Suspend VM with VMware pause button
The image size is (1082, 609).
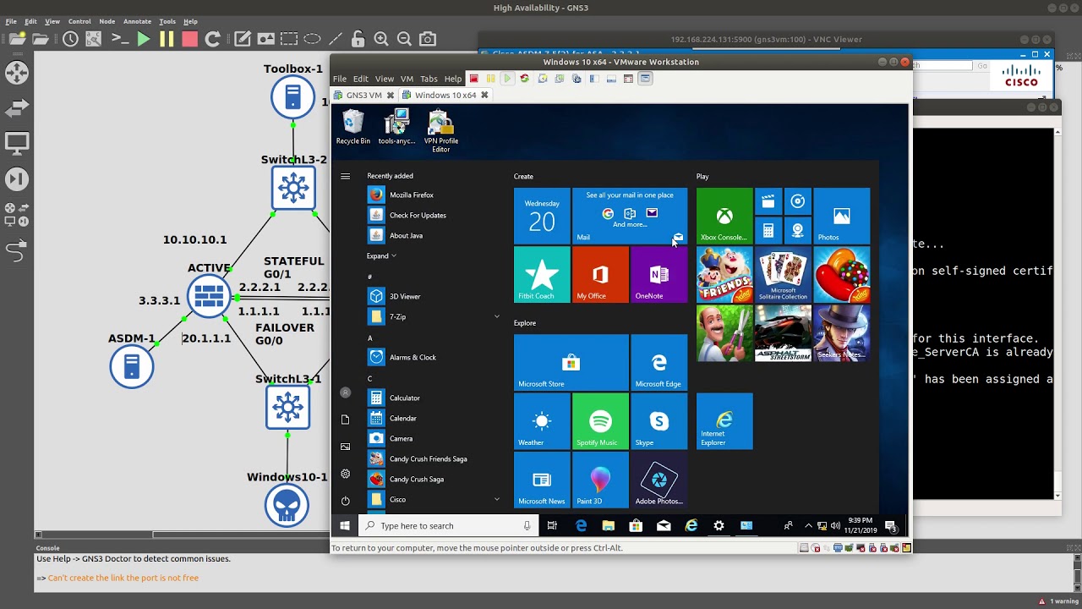[490, 79]
